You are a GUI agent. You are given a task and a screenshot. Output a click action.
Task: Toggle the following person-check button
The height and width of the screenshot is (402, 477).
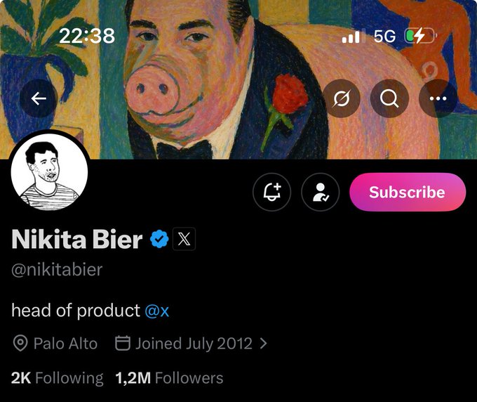click(x=321, y=192)
